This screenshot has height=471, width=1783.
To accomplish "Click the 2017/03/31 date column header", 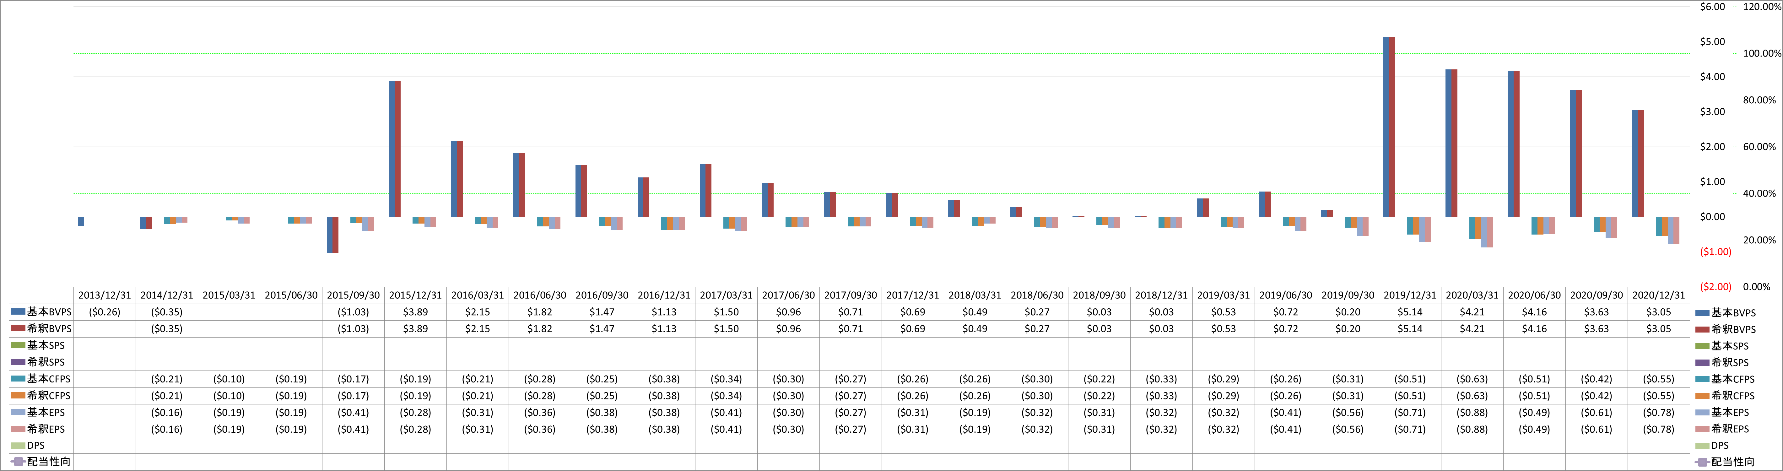I will pyautogui.click(x=726, y=295).
